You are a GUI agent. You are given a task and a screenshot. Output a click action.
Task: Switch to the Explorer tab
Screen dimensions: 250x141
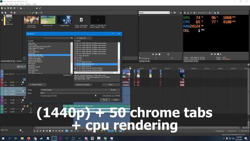point(19,61)
